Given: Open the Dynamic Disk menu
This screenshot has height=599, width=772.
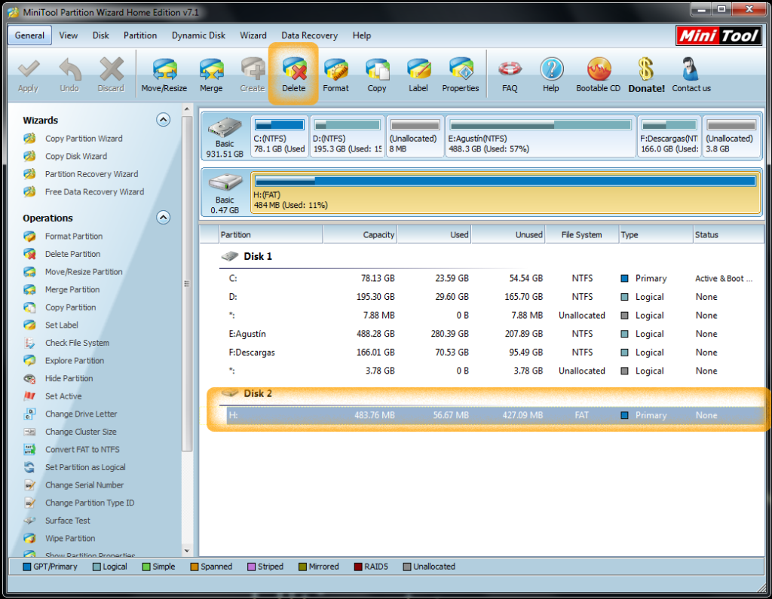Looking at the screenshot, I should pyautogui.click(x=198, y=35).
